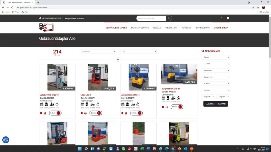Open the second Tragkraft dropdown
271x152 pixels.
(x=223, y=97)
